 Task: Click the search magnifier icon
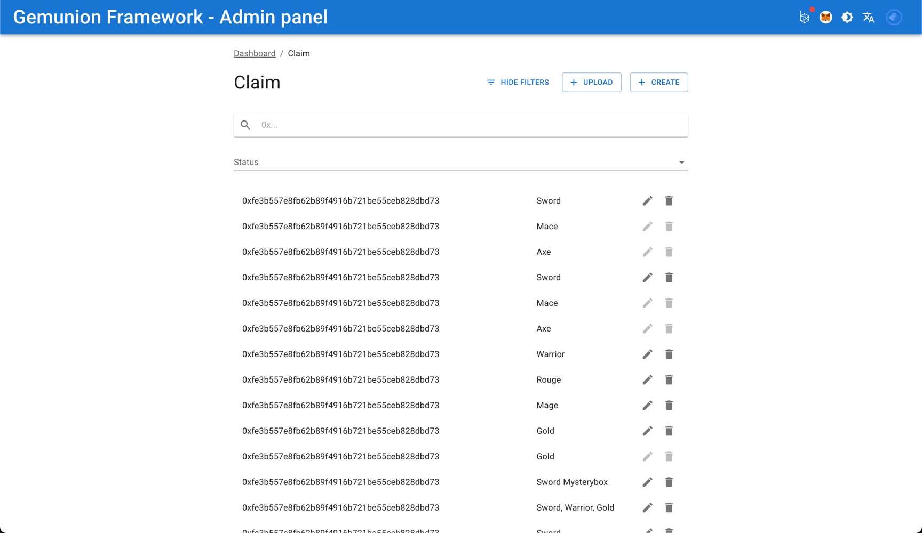pos(245,125)
